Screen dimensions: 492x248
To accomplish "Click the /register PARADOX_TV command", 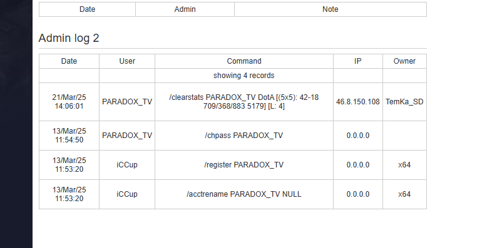I will click(x=243, y=165).
